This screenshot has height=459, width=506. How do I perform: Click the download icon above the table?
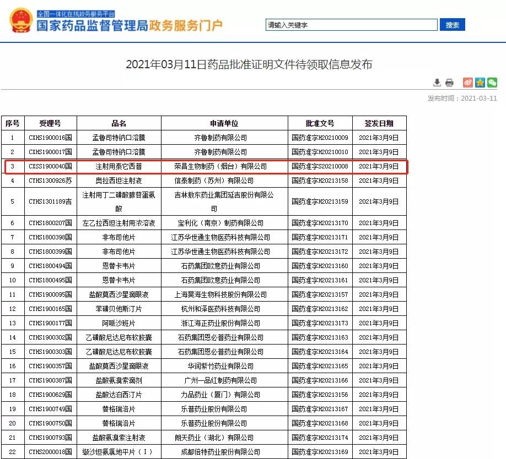click(437, 83)
